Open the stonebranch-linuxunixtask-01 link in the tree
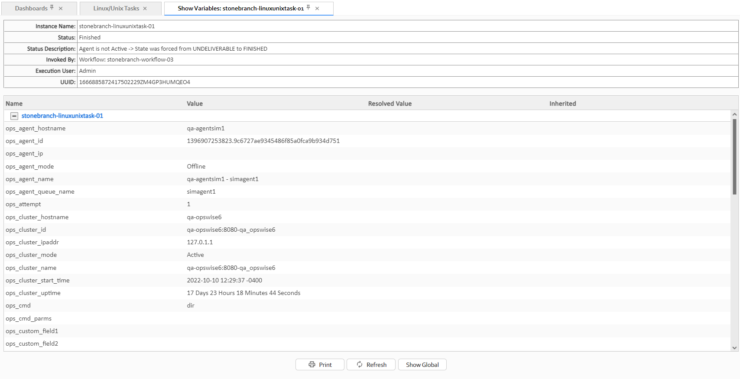740x379 pixels. (62, 116)
